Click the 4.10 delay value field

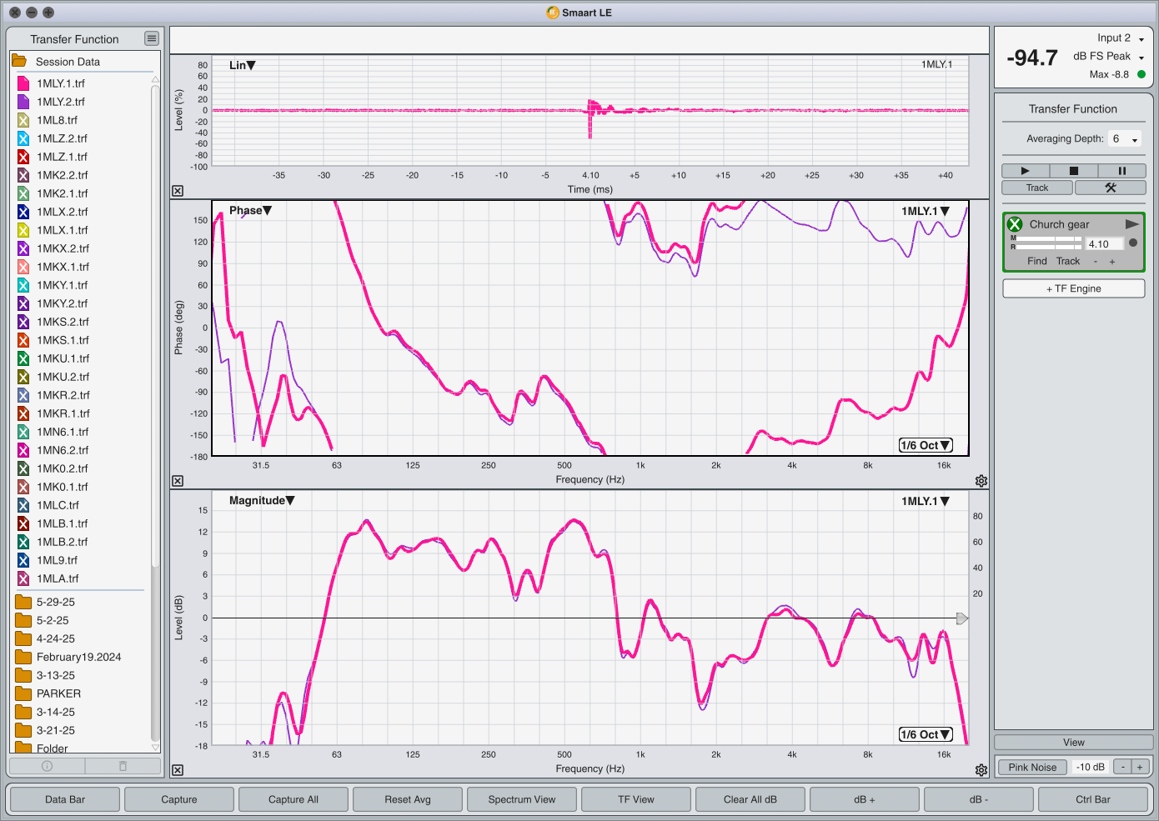tap(1105, 244)
